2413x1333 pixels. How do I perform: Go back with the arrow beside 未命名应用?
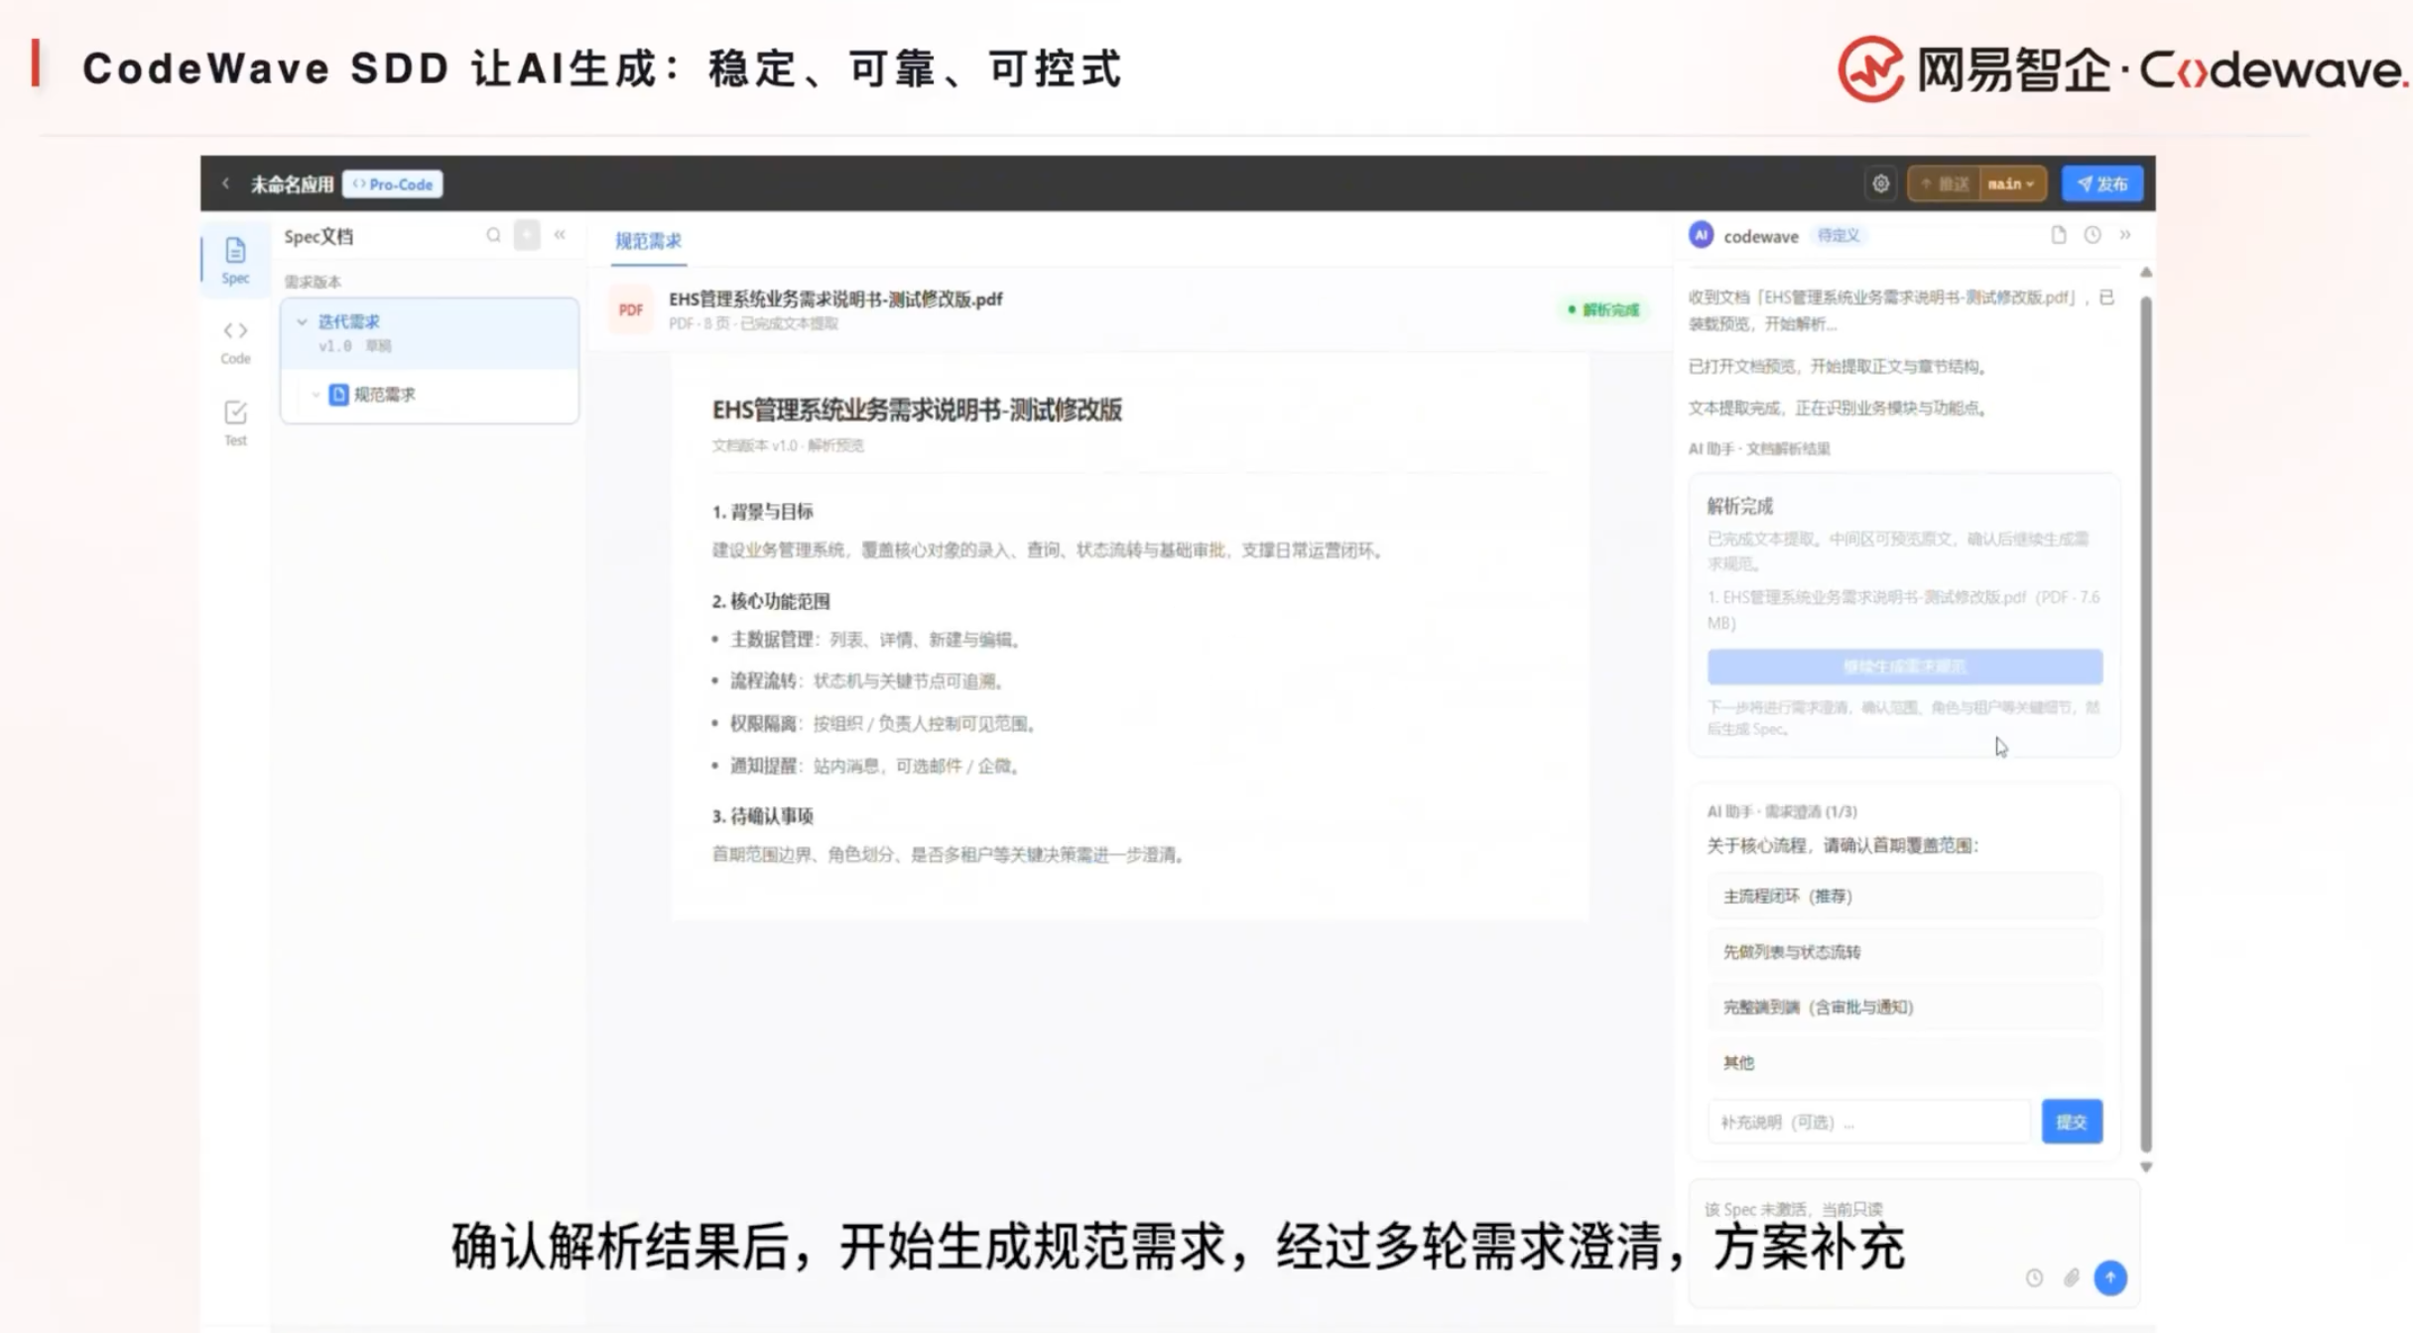coord(226,183)
